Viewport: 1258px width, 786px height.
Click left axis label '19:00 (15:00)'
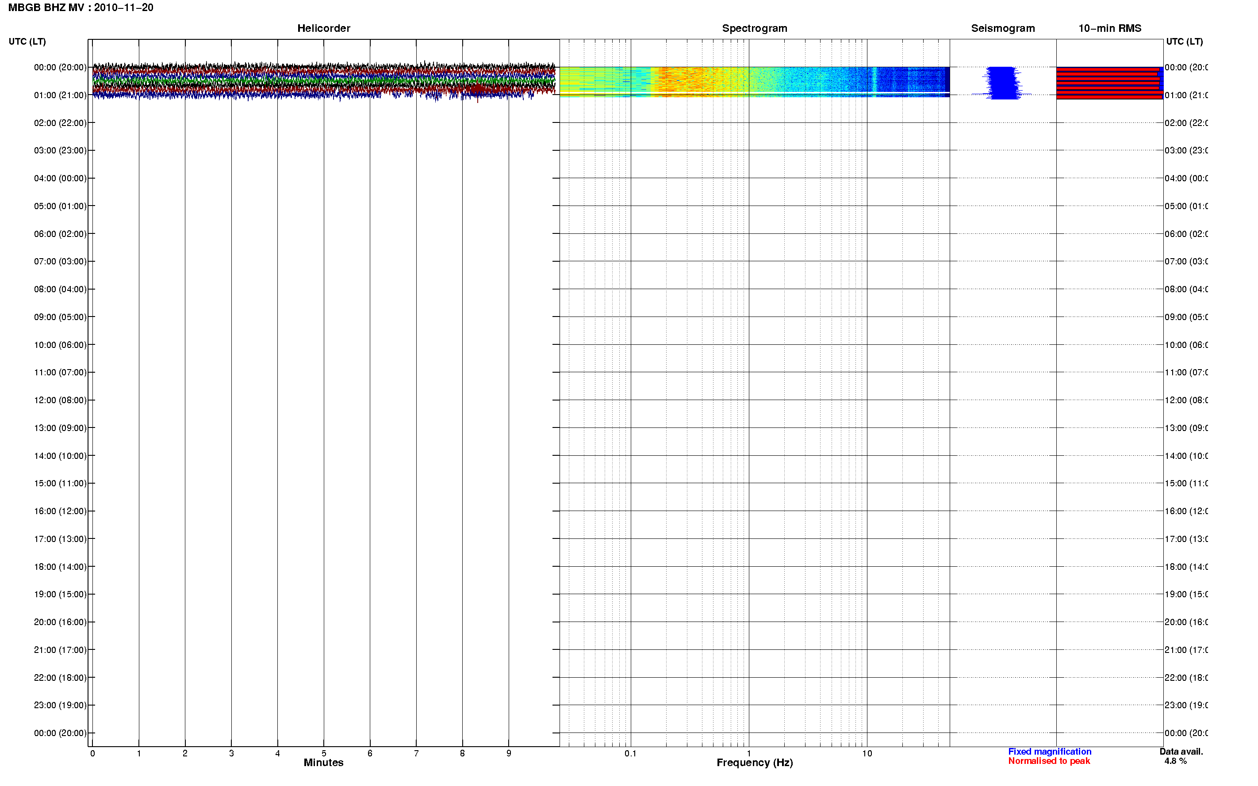[x=60, y=594]
